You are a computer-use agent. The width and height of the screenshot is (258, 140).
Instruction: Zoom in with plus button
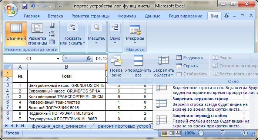(x=245, y=133)
